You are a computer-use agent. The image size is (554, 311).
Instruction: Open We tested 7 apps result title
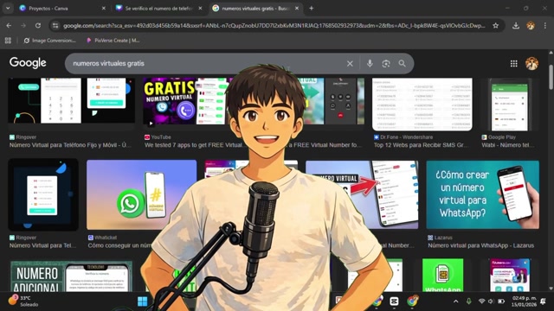pyautogui.click(x=193, y=145)
